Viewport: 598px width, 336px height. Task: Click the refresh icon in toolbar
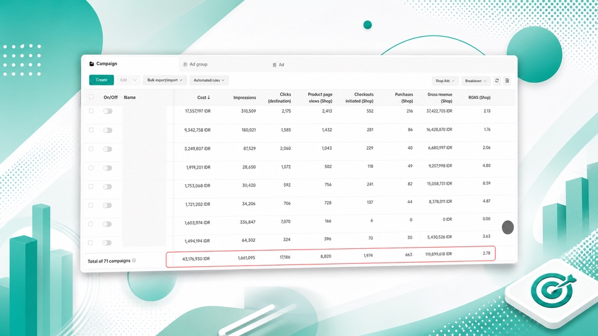[496, 81]
